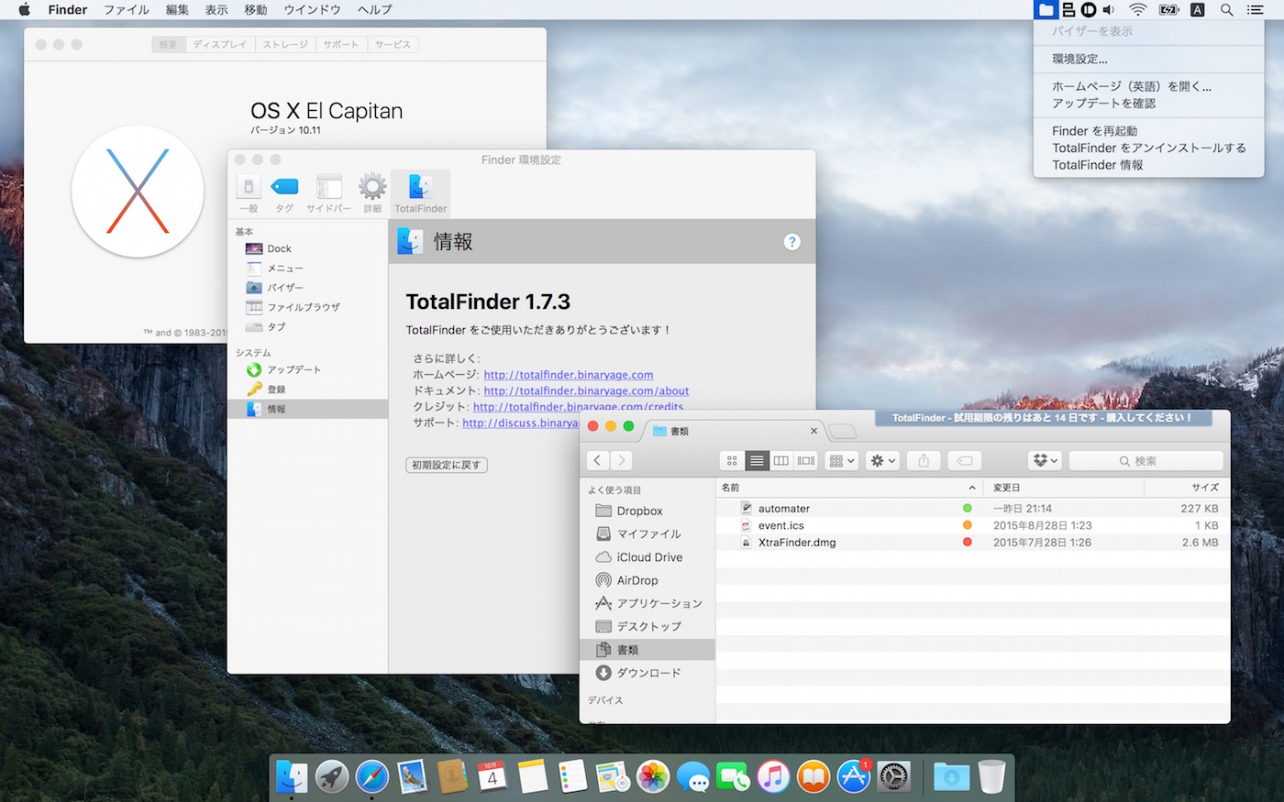Click the 初期設定に戻す button
This screenshot has width=1284, height=802.
pyautogui.click(x=447, y=465)
